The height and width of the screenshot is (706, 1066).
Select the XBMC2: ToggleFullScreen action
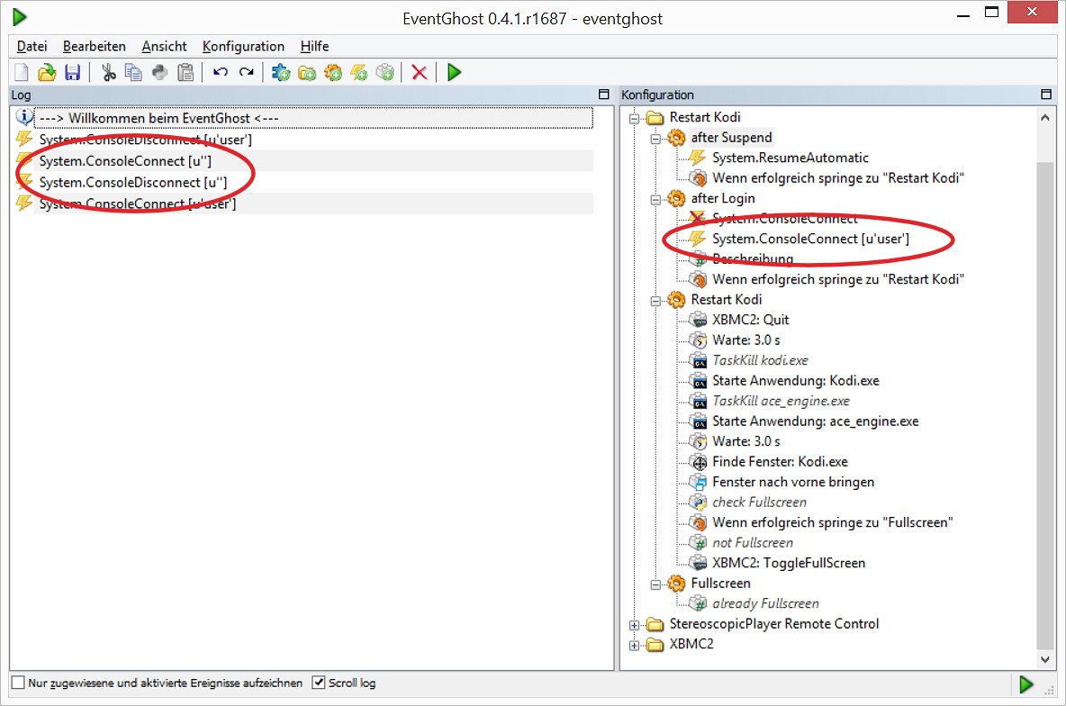click(x=789, y=563)
